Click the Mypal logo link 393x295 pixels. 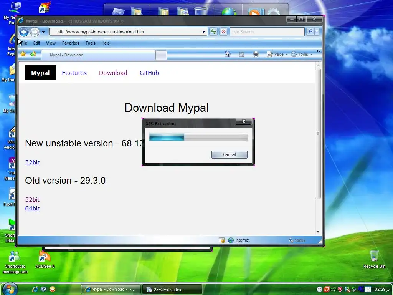40,73
